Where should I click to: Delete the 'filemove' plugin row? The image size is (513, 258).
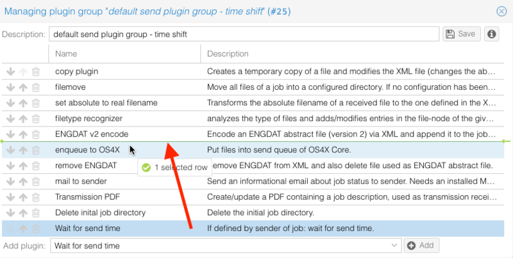point(36,87)
